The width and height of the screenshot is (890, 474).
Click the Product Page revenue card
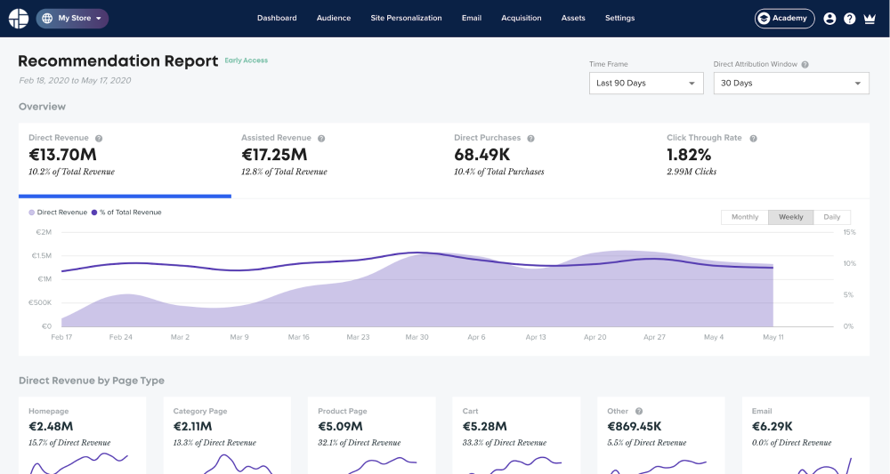[x=372, y=436]
